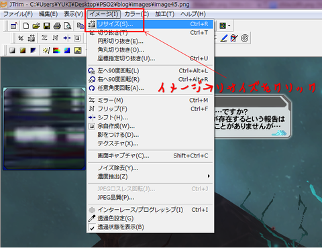The height and width of the screenshot is (248, 322).
Task: Click the spiral swirl effect icon
Action: [x=245, y=38]
